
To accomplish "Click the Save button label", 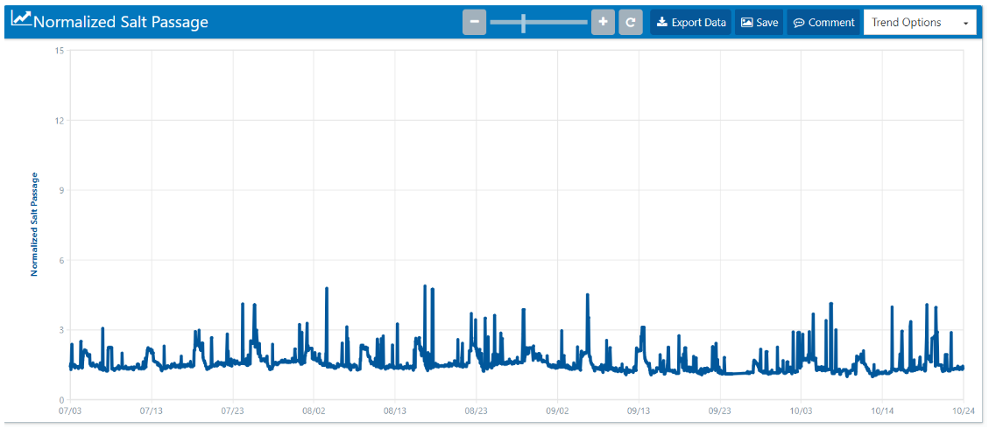I will (x=766, y=23).
